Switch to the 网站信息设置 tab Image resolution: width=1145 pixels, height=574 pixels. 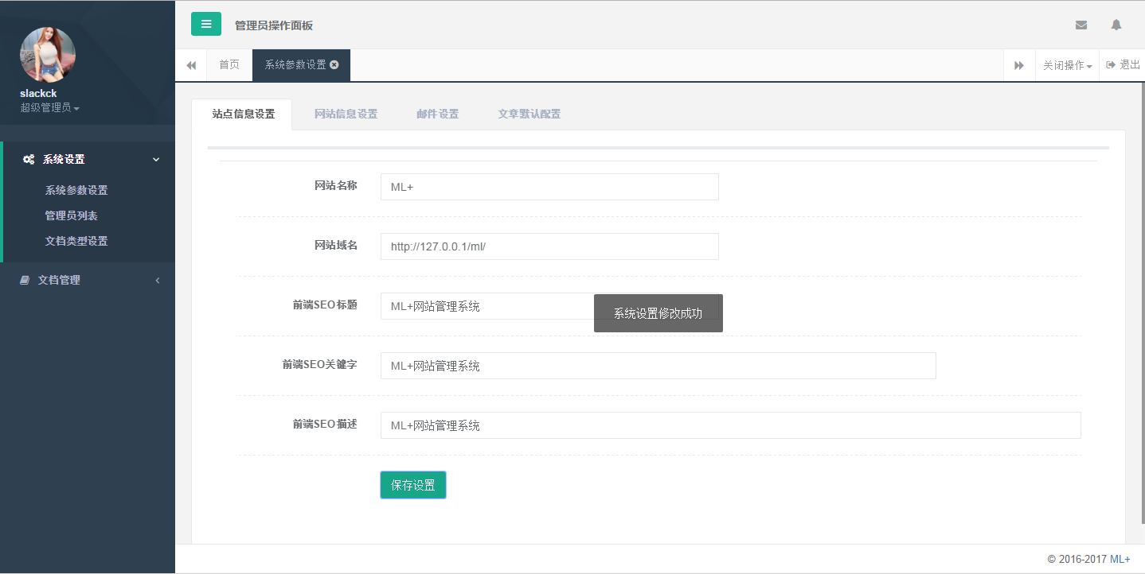346,114
